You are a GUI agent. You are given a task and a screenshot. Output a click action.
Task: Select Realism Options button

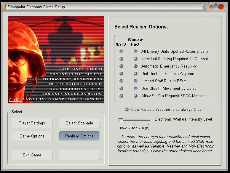point(79,136)
